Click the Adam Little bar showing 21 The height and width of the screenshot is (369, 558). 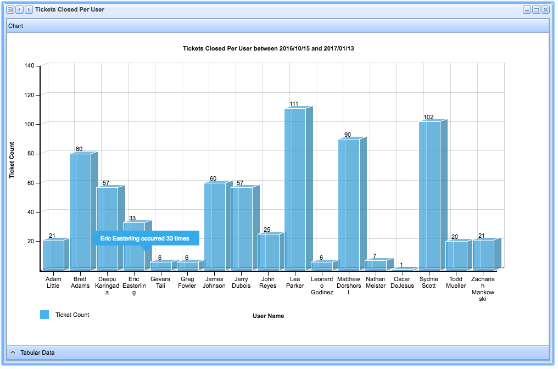tap(53, 255)
